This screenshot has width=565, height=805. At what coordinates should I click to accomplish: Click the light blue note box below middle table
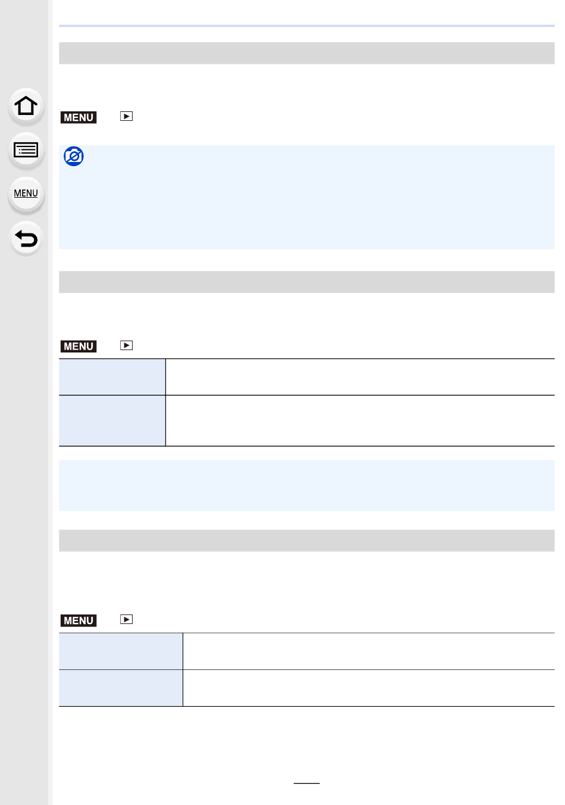[306, 485]
